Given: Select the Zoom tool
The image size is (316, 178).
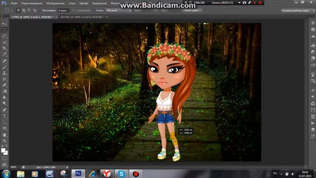Looking at the screenshot, I should click(4, 140).
